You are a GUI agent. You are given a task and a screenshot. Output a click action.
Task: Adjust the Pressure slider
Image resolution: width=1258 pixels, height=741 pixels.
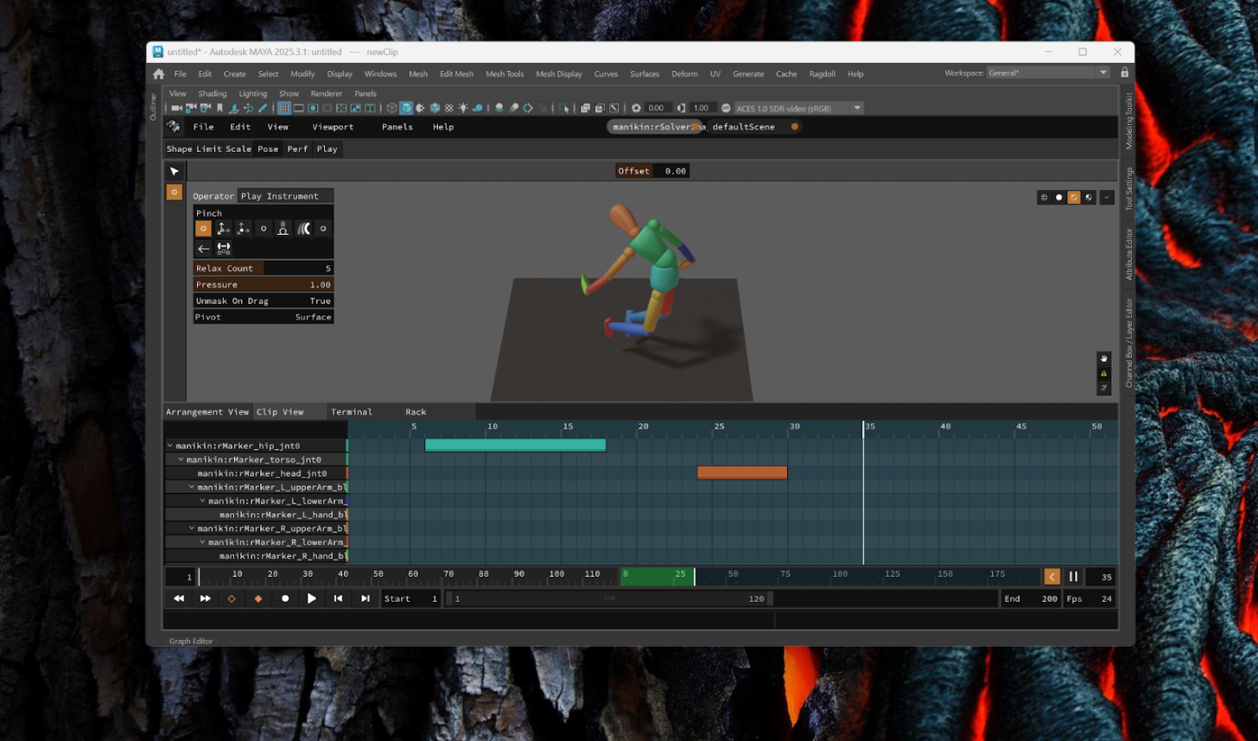(x=263, y=284)
